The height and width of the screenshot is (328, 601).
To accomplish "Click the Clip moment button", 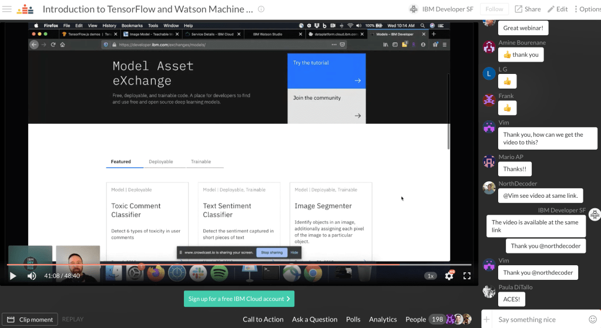I will coord(31,320).
